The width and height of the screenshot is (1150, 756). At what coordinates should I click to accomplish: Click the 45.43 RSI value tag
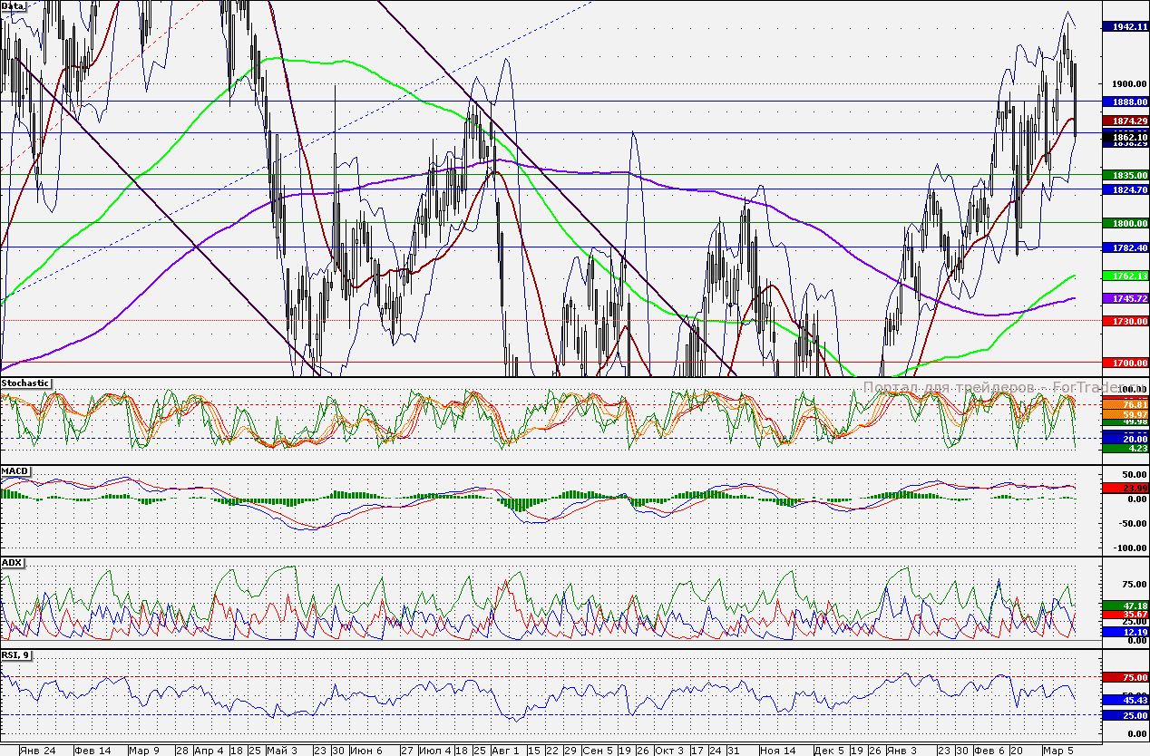pos(1125,700)
